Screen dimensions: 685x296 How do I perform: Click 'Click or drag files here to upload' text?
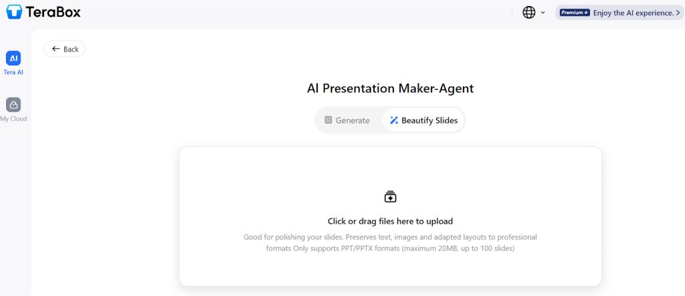[390, 221]
